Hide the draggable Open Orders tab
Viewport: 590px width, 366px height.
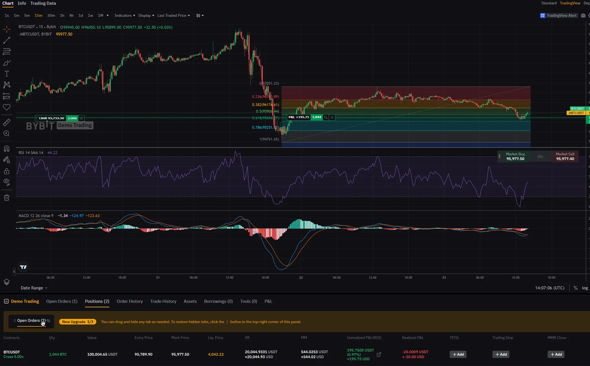[x=48, y=321]
